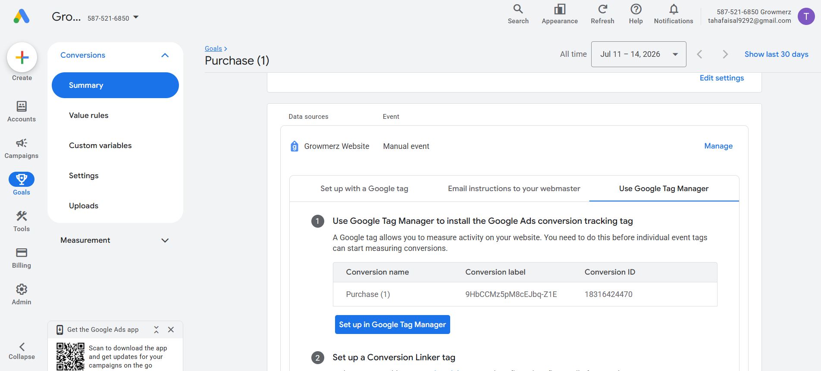821x371 pixels.
Task: Switch to Set up with a Google tag tab
Action: click(x=364, y=189)
